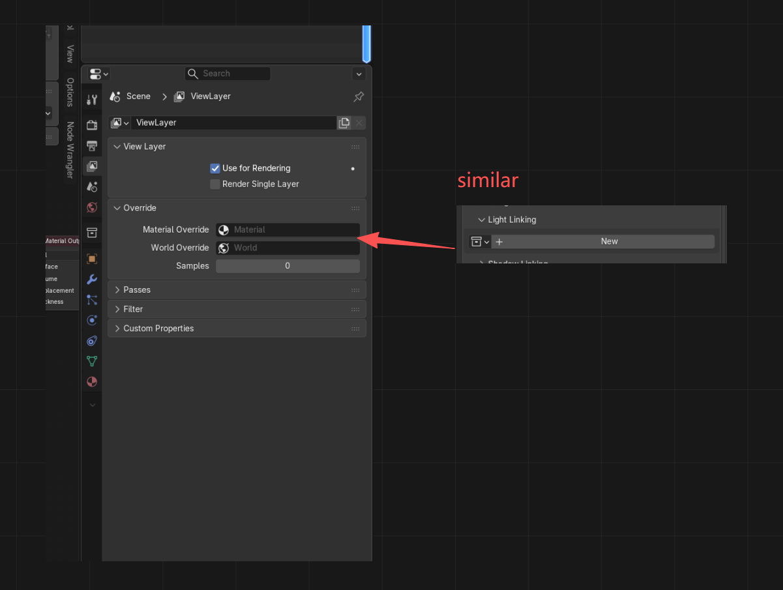Viewport: 783px width, 590px height.
Task: Click Scene in the breadcrumb
Action: (138, 96)
